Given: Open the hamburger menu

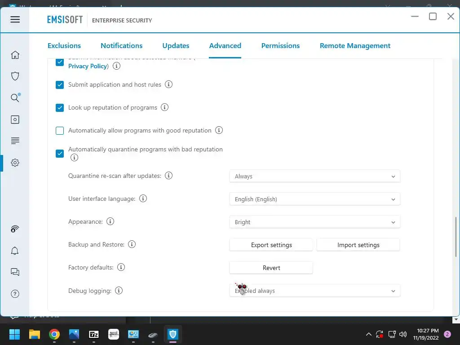Looking at the screenshot, I should coord(15,19).
